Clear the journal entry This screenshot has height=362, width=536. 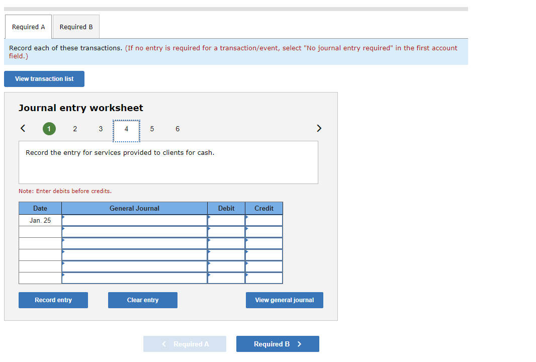tap(142, 300)
